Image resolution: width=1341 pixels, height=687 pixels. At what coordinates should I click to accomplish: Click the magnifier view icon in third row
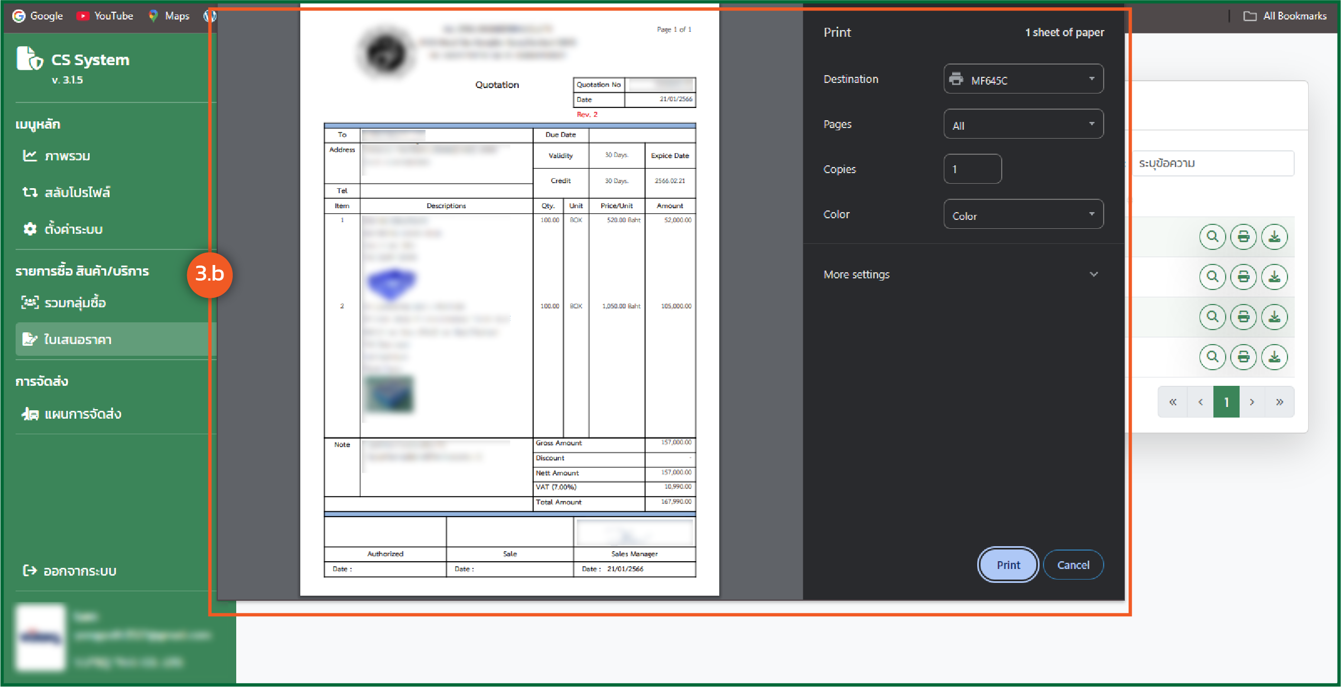(1212, 317)
